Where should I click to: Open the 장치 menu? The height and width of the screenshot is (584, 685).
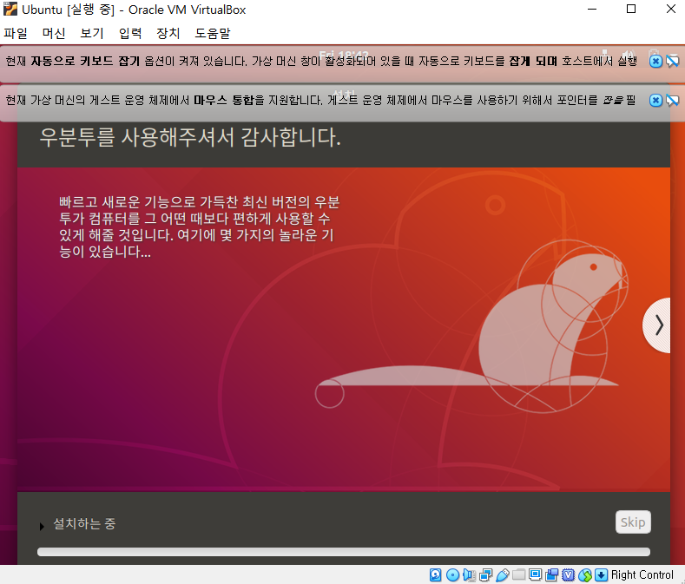tap(168, 33)
